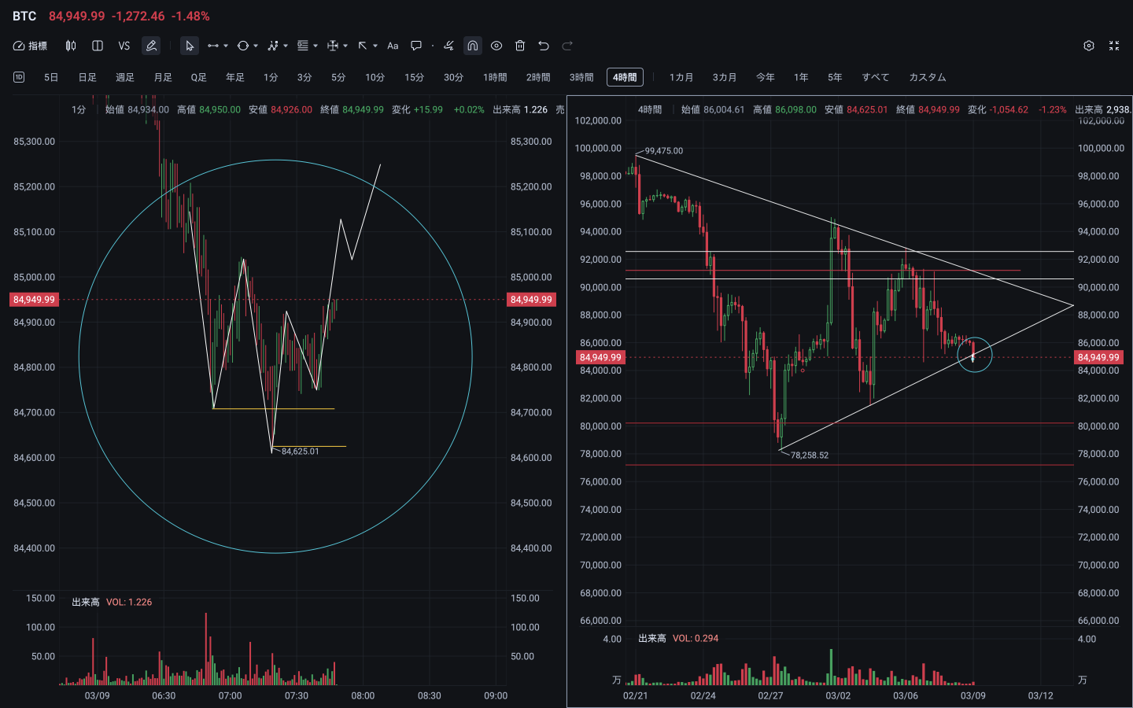The width and height of the screenshot is (1133, 708).
Task: Click the 出来高 VOL: 0.294 label
Action: click(678, 638)
